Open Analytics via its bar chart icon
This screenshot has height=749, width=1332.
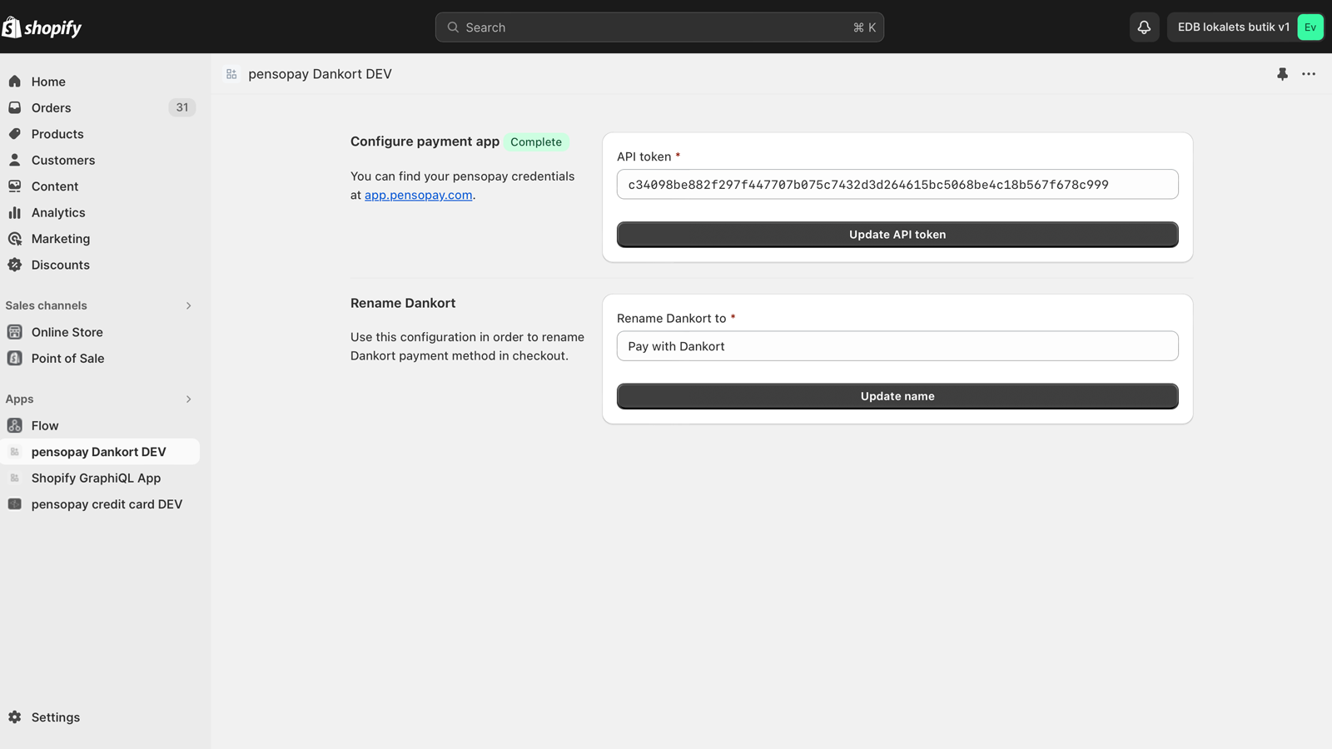15,212
